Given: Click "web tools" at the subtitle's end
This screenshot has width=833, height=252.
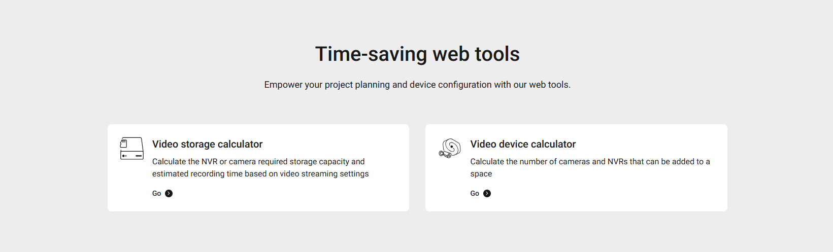Looking at the screenshot, I should 549,85.
